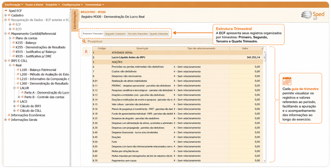The image size is (331, 168).
Task: Expand the ECF subnode
Action: pos(10,24)
